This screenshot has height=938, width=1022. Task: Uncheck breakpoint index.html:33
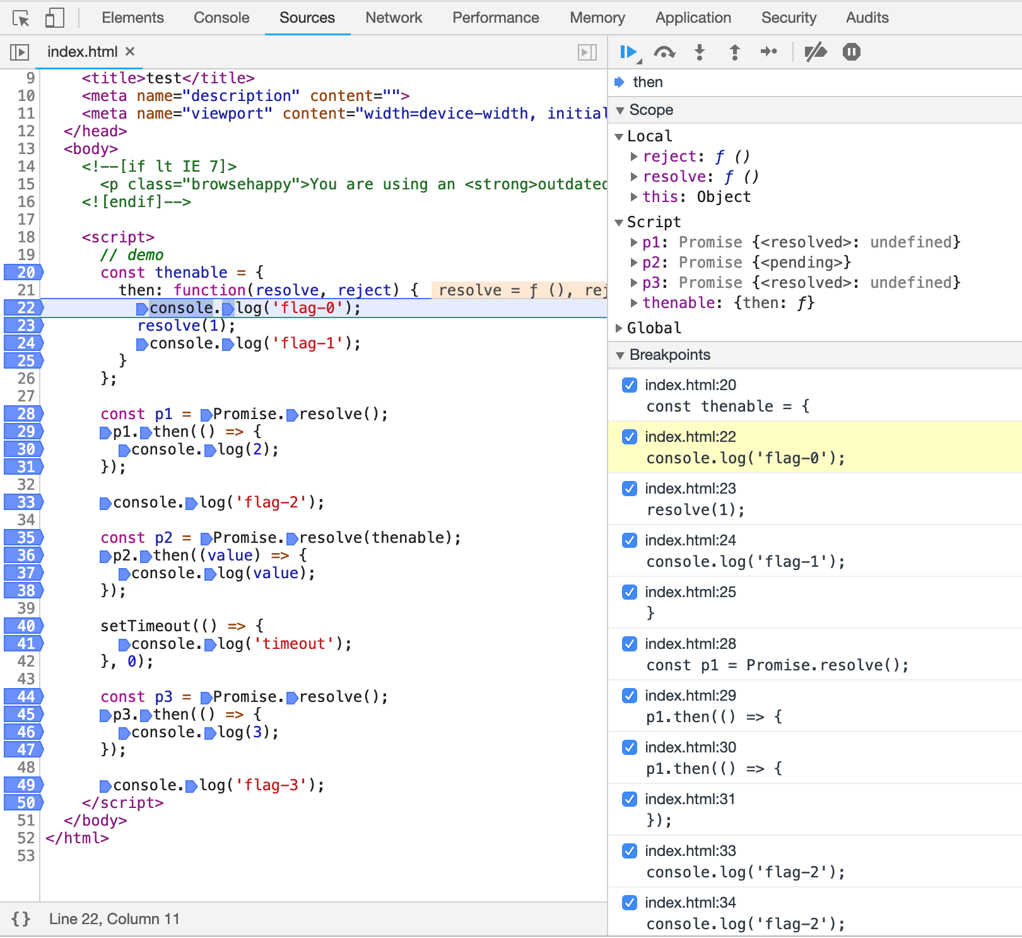point(630,851)
